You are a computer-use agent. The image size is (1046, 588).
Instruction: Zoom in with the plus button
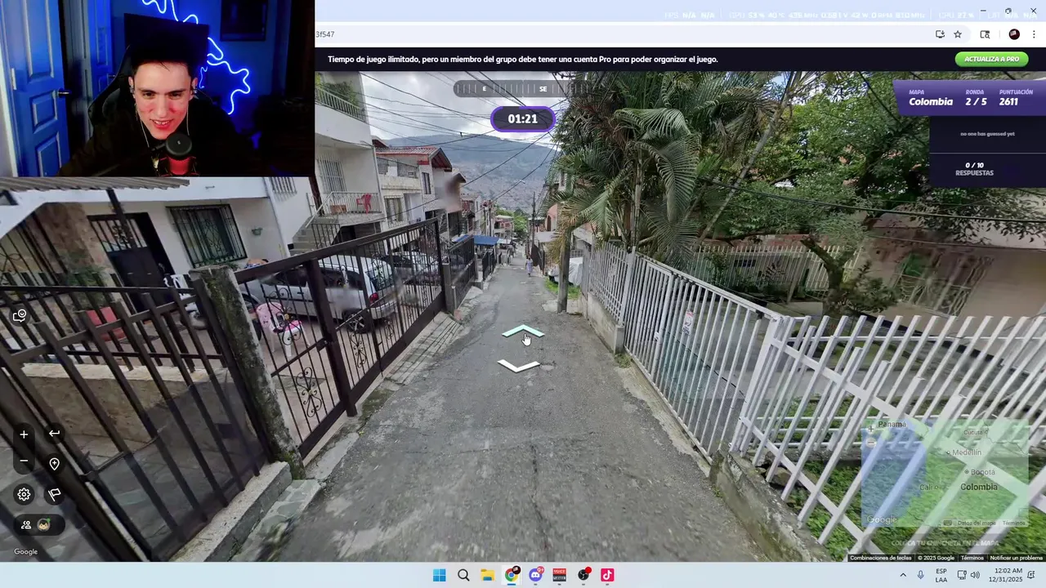point(24,434)
